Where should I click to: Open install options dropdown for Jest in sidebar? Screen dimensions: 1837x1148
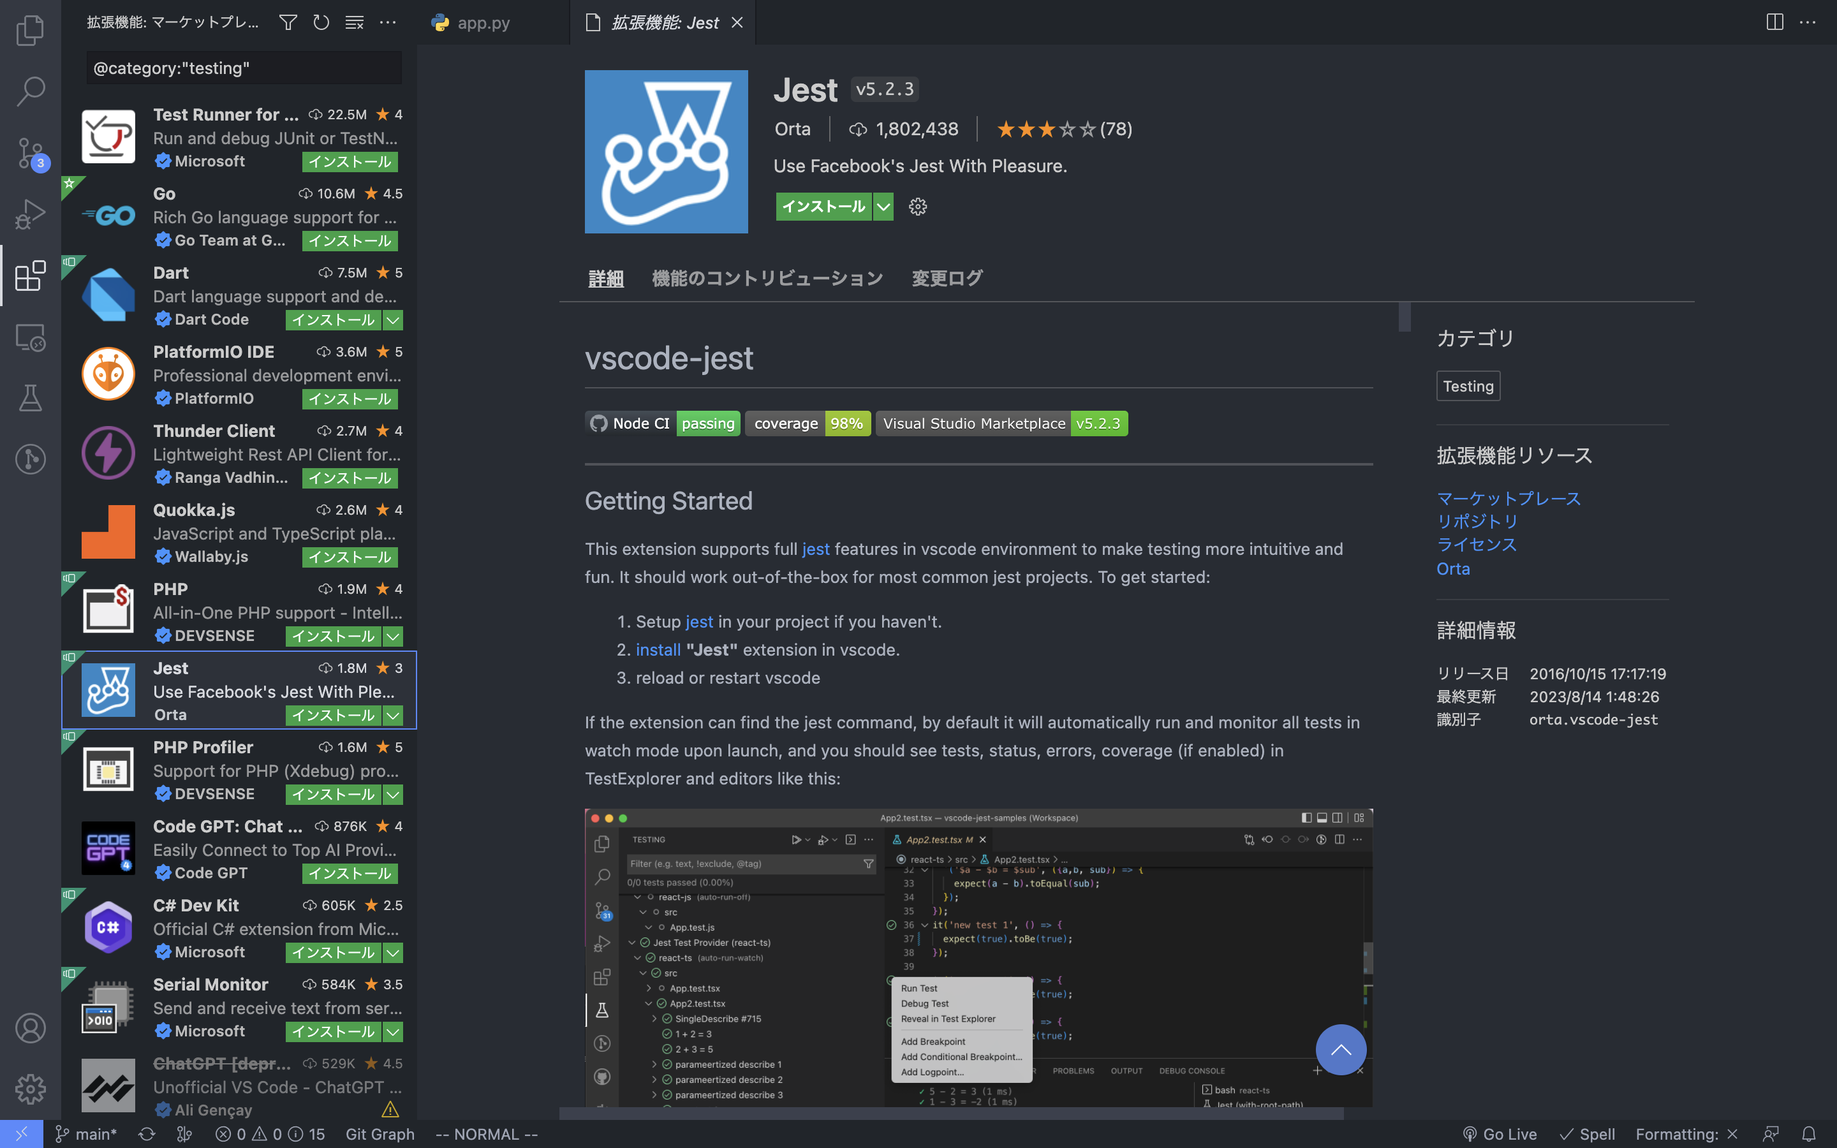click(x=392, y=714)
